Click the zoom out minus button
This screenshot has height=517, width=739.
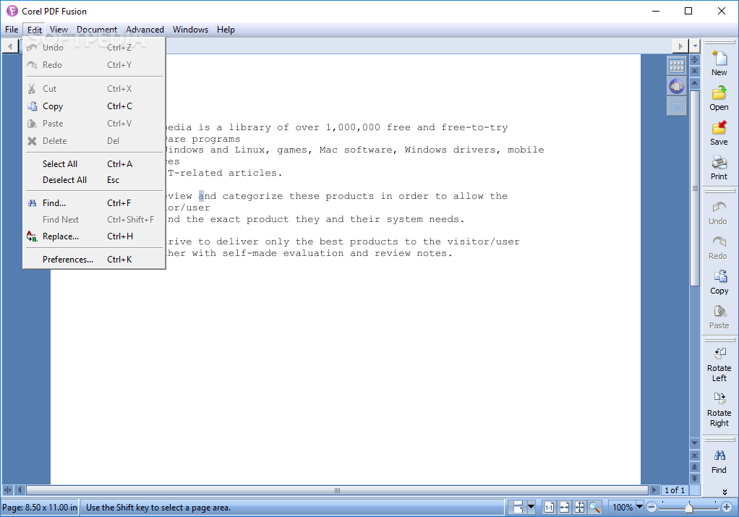pyautogui.click(x=652, y=507)
